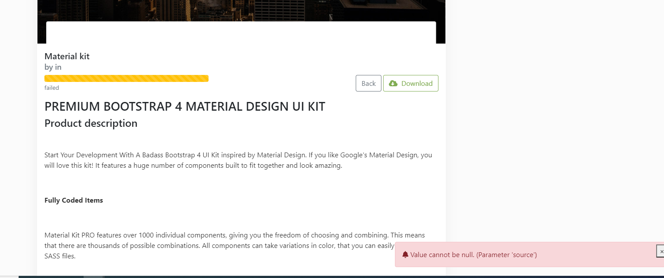Click the white card overlapping the banner
Viewport: 664px width, 278px height.
[x=241, y=33]
